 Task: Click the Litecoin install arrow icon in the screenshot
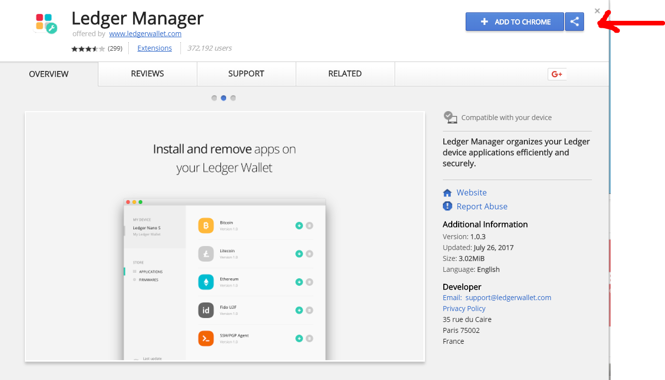click(x=299, y=253)
